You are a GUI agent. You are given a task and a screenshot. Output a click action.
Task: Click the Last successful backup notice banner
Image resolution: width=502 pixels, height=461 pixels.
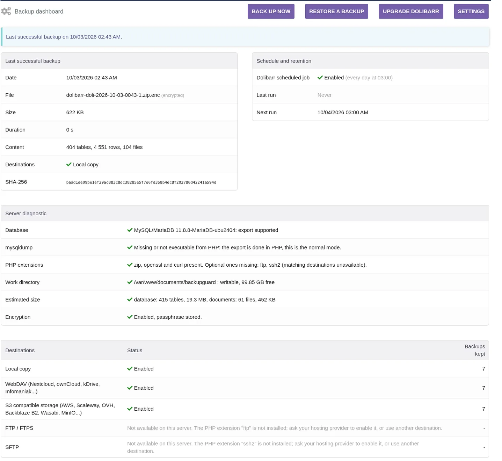(245, 37)
